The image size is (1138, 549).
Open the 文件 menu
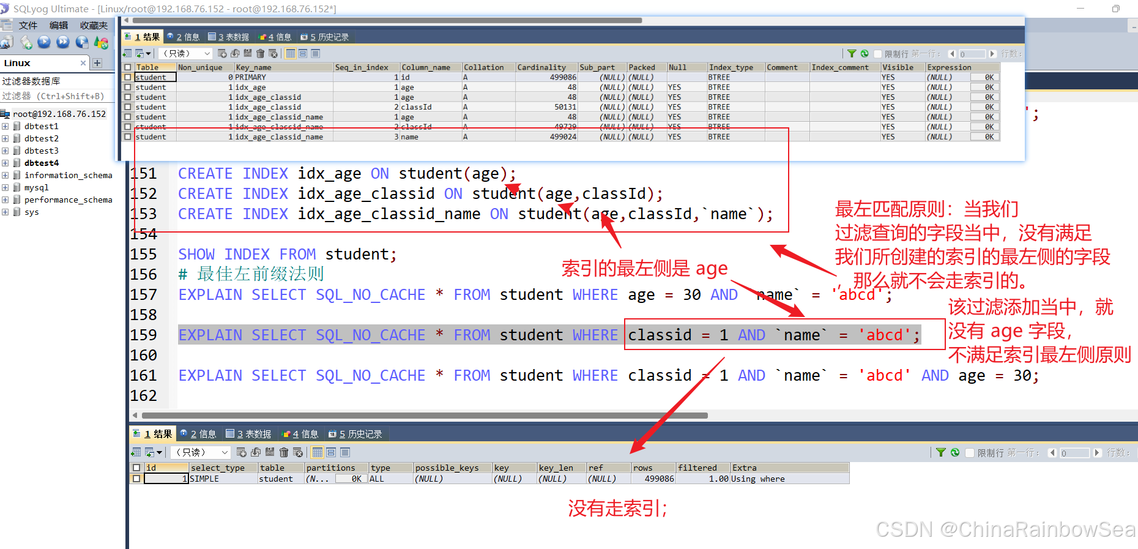(28, 25)
